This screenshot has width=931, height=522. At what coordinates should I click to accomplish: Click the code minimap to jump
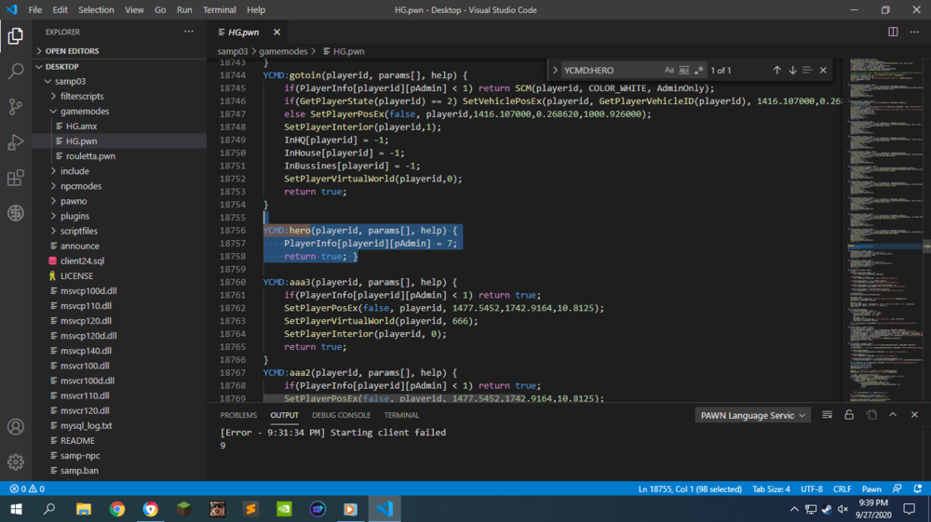pos(884,230)
